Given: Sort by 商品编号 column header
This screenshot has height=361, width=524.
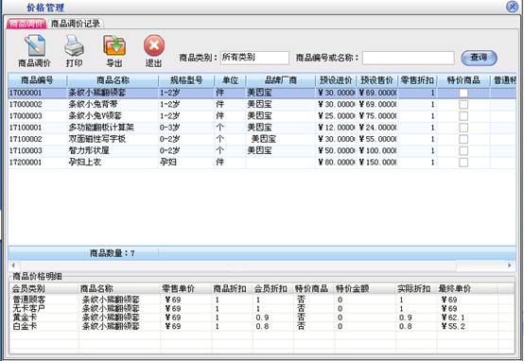Looking at the screenshot, I should [37, 80].
